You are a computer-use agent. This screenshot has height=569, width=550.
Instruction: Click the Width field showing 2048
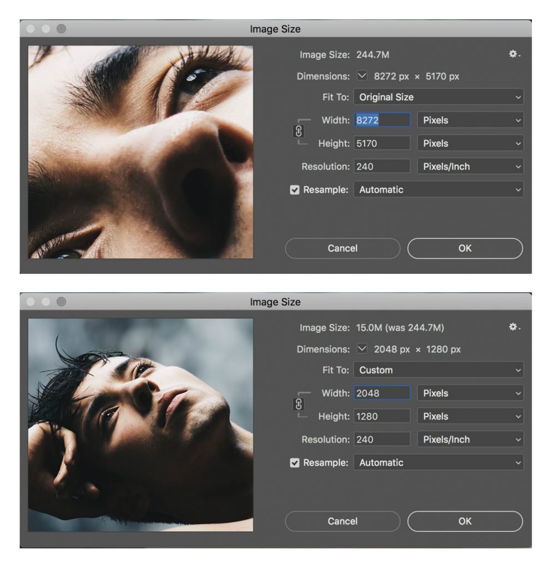(x=382, y=393)
